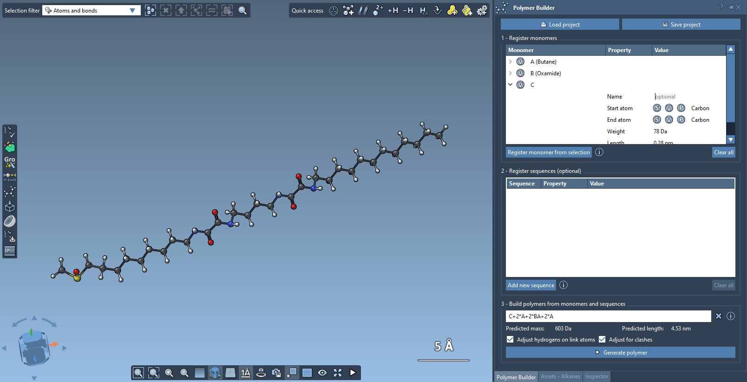This screenshot has width=747, height=382.
Task: Click the Add hydrogens (+H) icon
Action: (x=393, y=10)
